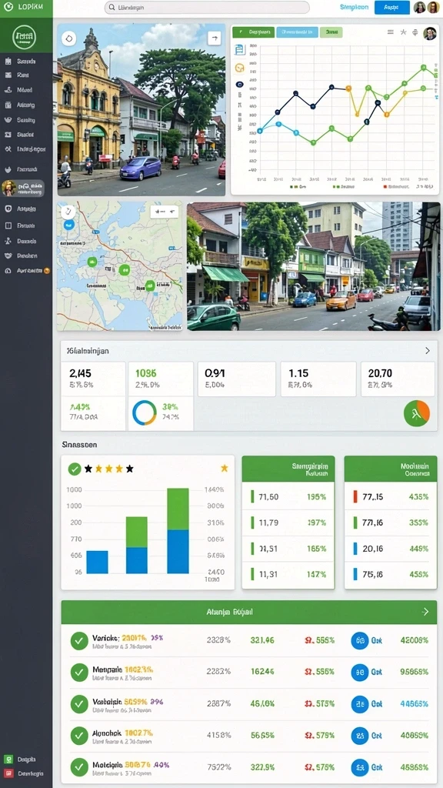
Task: Open the second user avatar in top header
Action: (433, 7)
